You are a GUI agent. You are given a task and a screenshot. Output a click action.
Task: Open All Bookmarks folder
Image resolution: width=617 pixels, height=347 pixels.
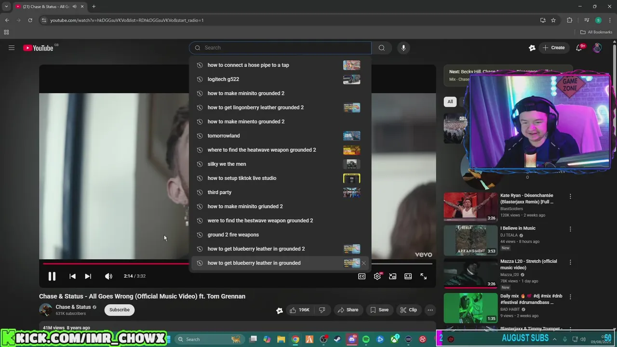point(596,32)
